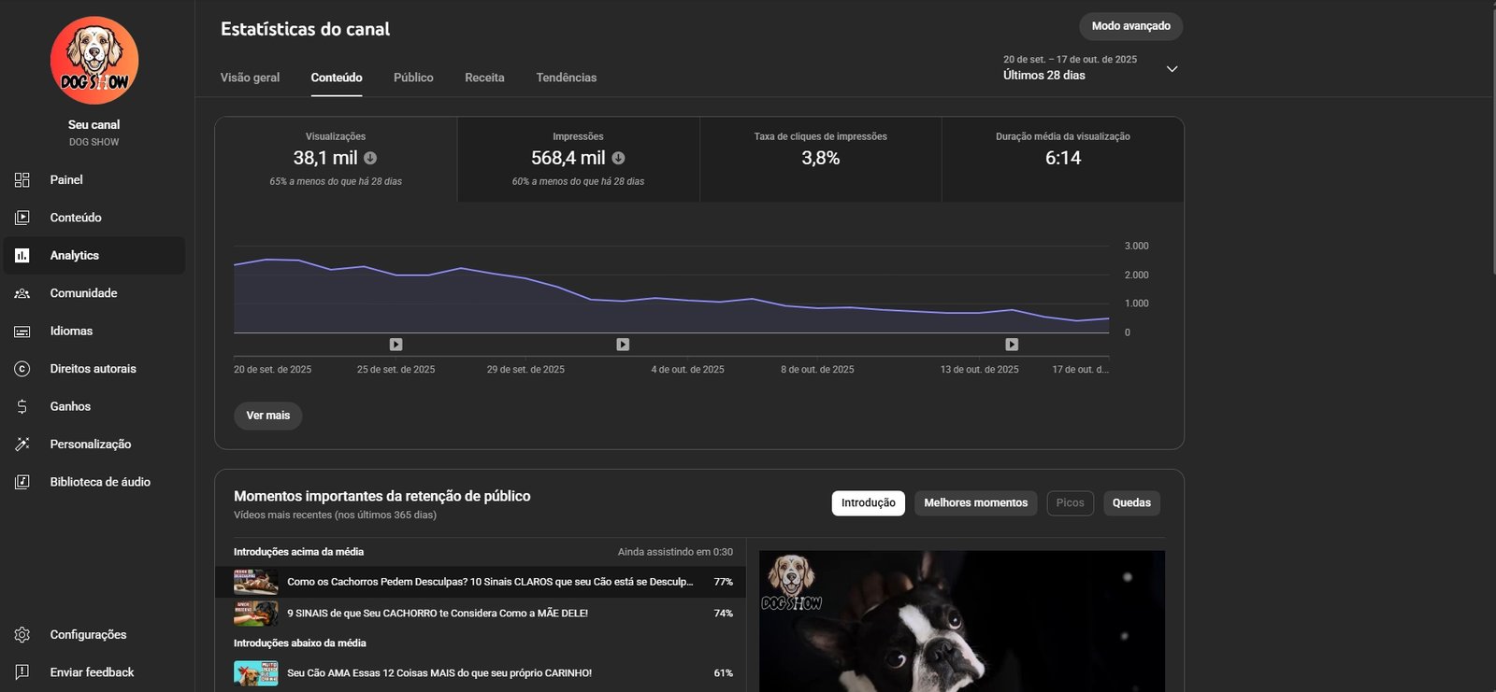The height and width of the screenshot is (692, 1496).
Task: Click the Conteúdo sidebar icon
Action: tap(22, 218)
